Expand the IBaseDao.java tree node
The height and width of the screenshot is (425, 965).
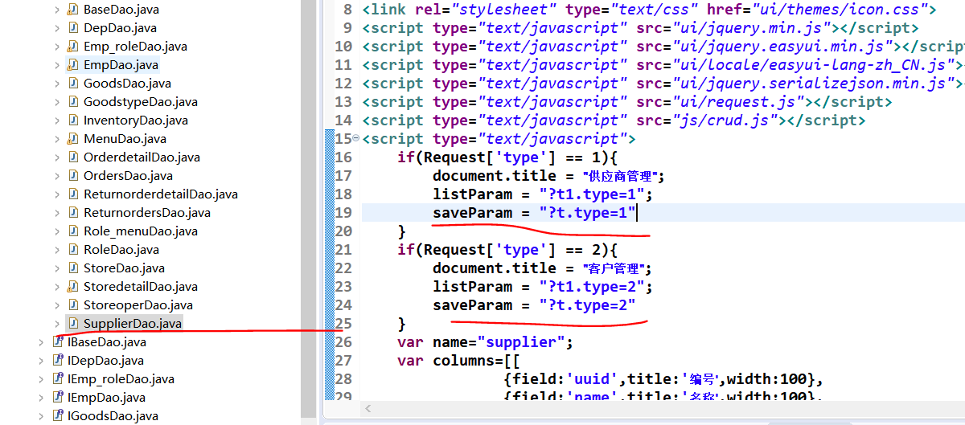pyautogui.click(x=41, y=342)
